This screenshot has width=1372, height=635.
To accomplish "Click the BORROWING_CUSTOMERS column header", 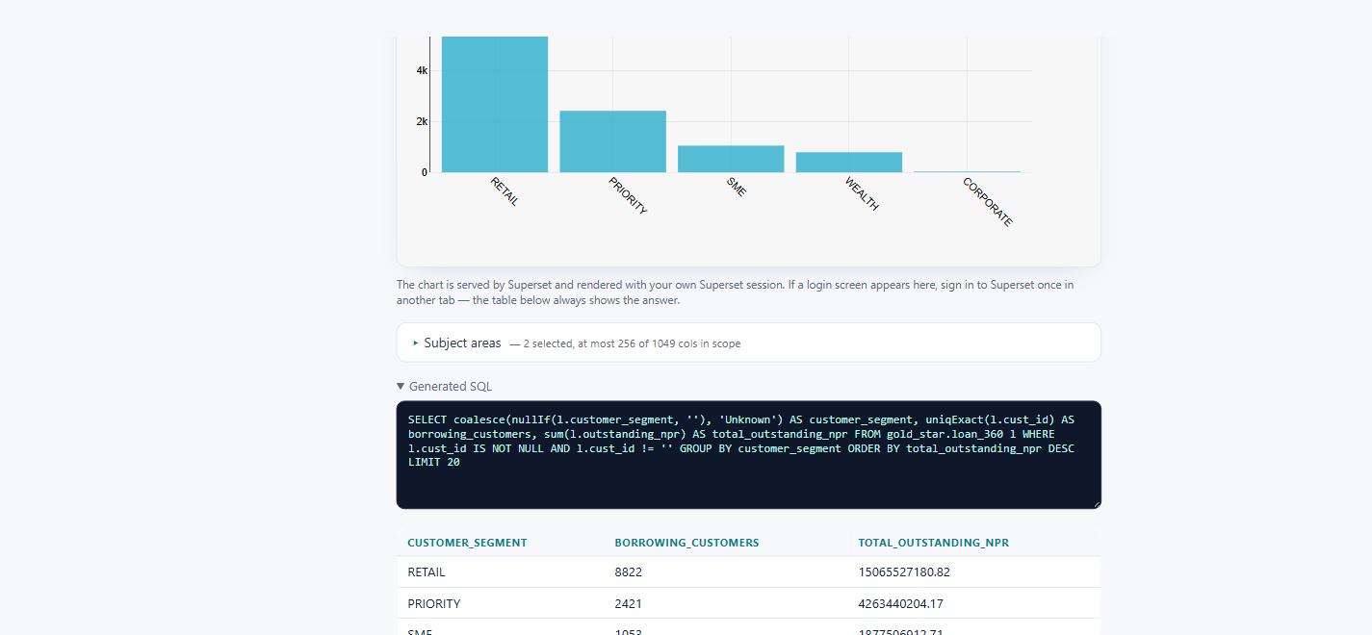I will pos(686,543).
